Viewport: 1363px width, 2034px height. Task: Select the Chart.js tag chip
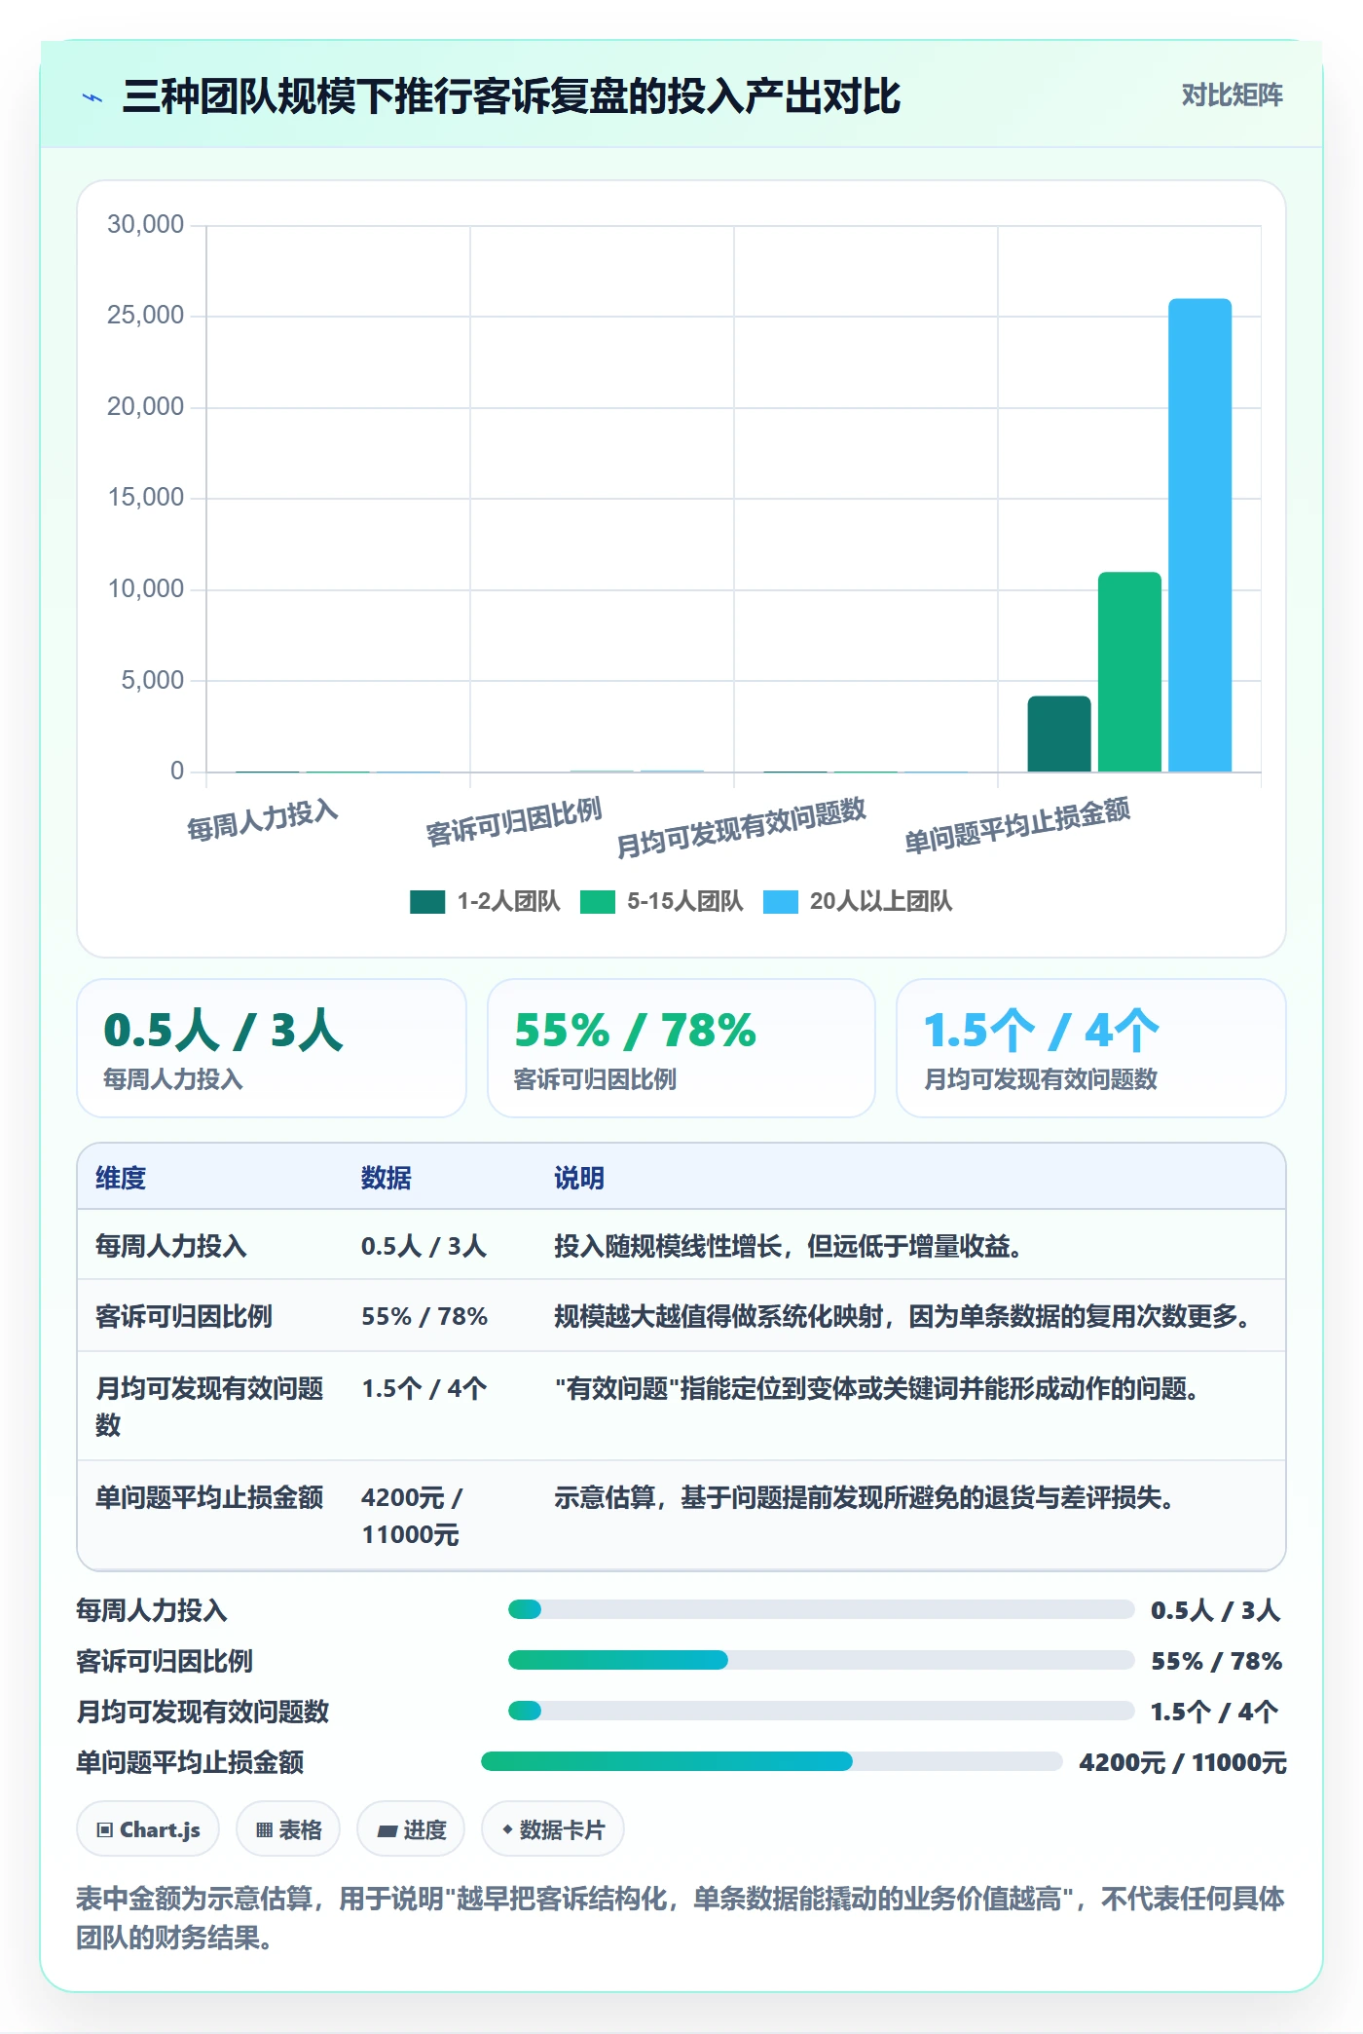tap(148, 1829)
